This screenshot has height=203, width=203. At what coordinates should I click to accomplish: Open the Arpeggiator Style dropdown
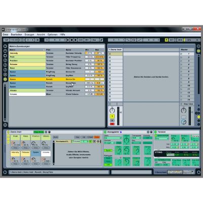[x=113, y=138]
